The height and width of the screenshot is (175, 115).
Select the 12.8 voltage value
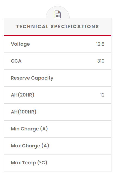point(100,44)
